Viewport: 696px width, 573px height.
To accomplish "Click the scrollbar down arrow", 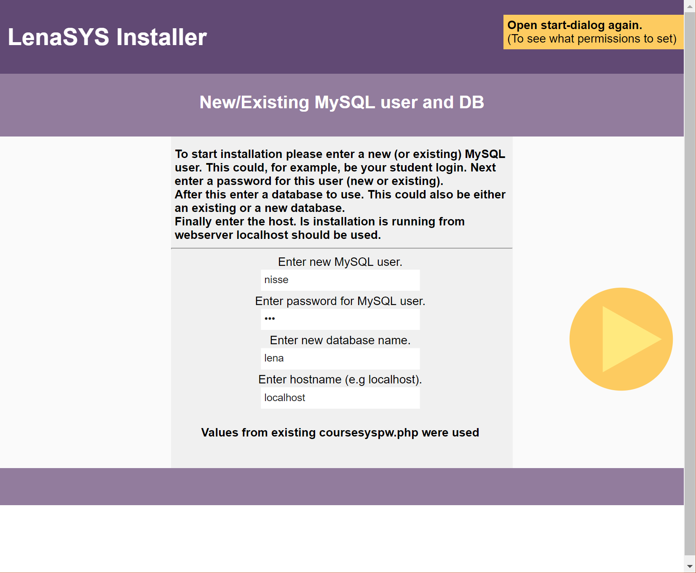I will (x=690, y=566).
